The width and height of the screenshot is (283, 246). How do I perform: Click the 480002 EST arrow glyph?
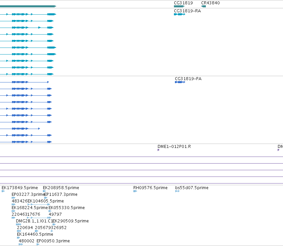point(21,244)
